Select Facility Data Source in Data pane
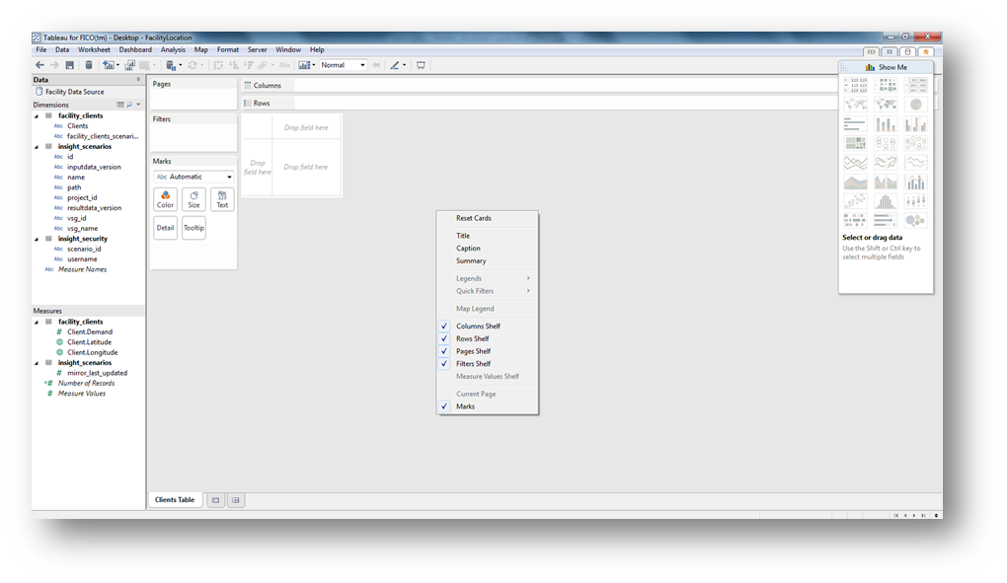Image resolution: width=1007 pixels, height=583 pixels. pos(74,92)
